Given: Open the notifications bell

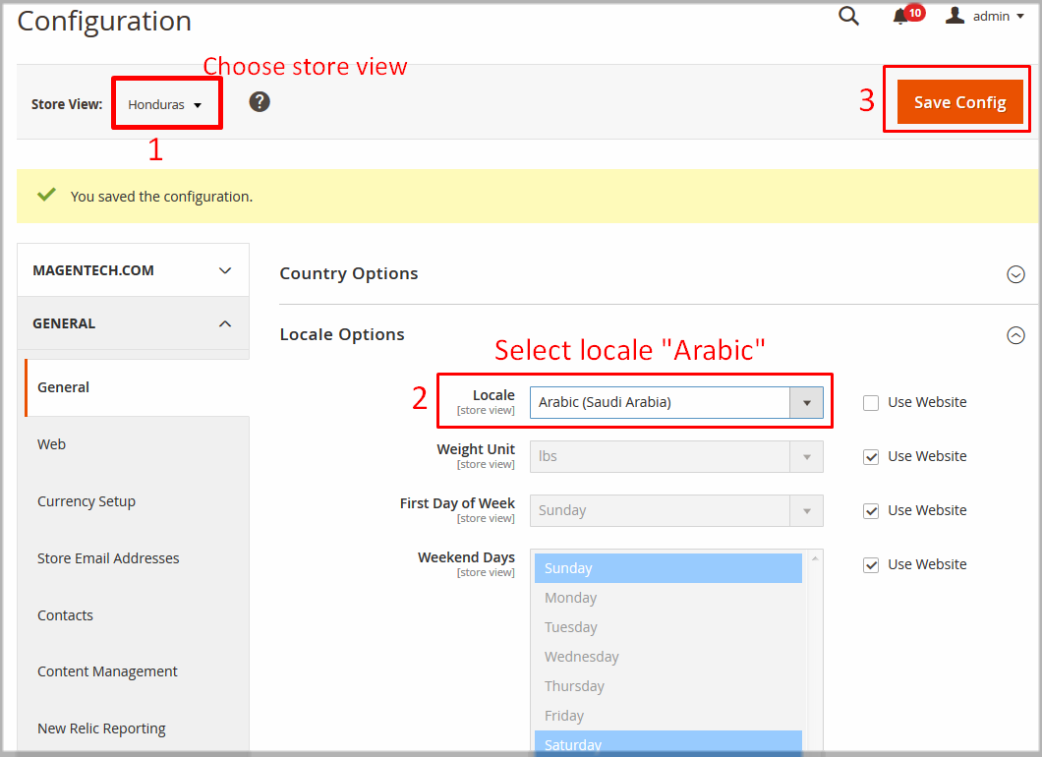Looking at the screenshot, I should coord(900,17).
